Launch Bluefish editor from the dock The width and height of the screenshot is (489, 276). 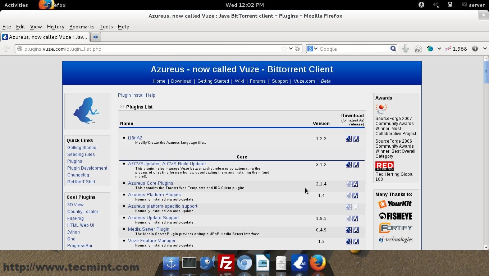point(208,263)
